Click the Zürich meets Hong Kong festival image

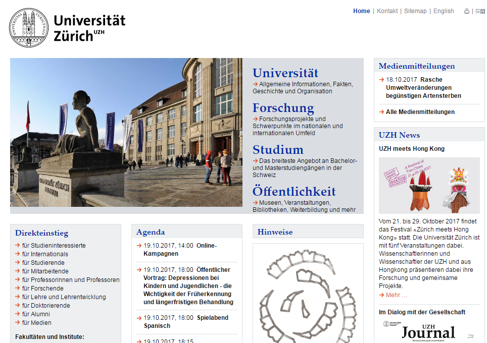[429, 186]
